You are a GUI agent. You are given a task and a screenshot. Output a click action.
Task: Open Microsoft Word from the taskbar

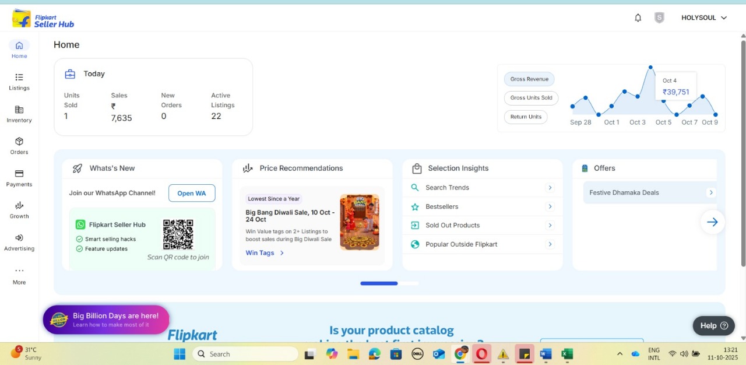546,354
